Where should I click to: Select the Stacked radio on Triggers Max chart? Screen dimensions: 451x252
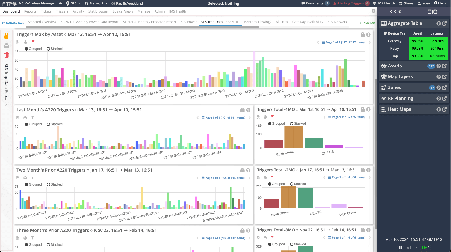pos(48,49)
